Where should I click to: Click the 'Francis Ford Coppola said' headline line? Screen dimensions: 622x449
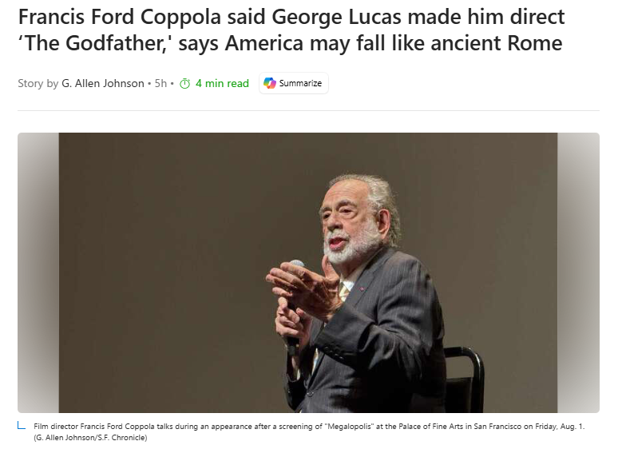point(291,17)
